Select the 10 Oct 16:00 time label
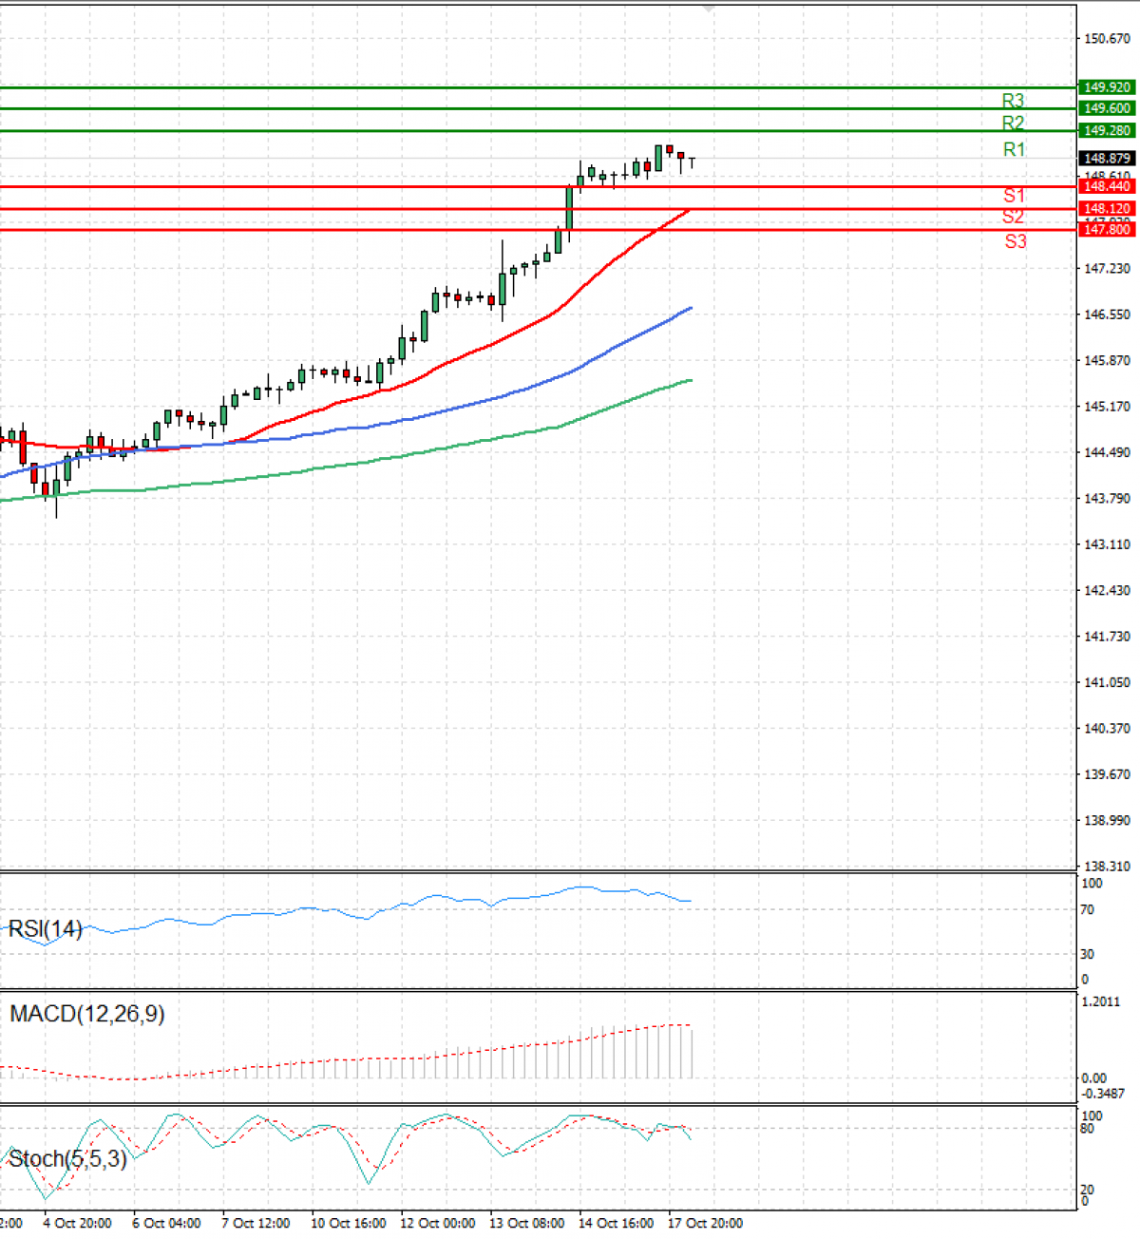 coord(349,1223)
